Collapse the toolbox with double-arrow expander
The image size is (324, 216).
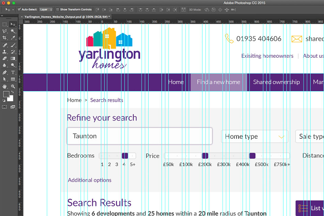coord(2,16)
